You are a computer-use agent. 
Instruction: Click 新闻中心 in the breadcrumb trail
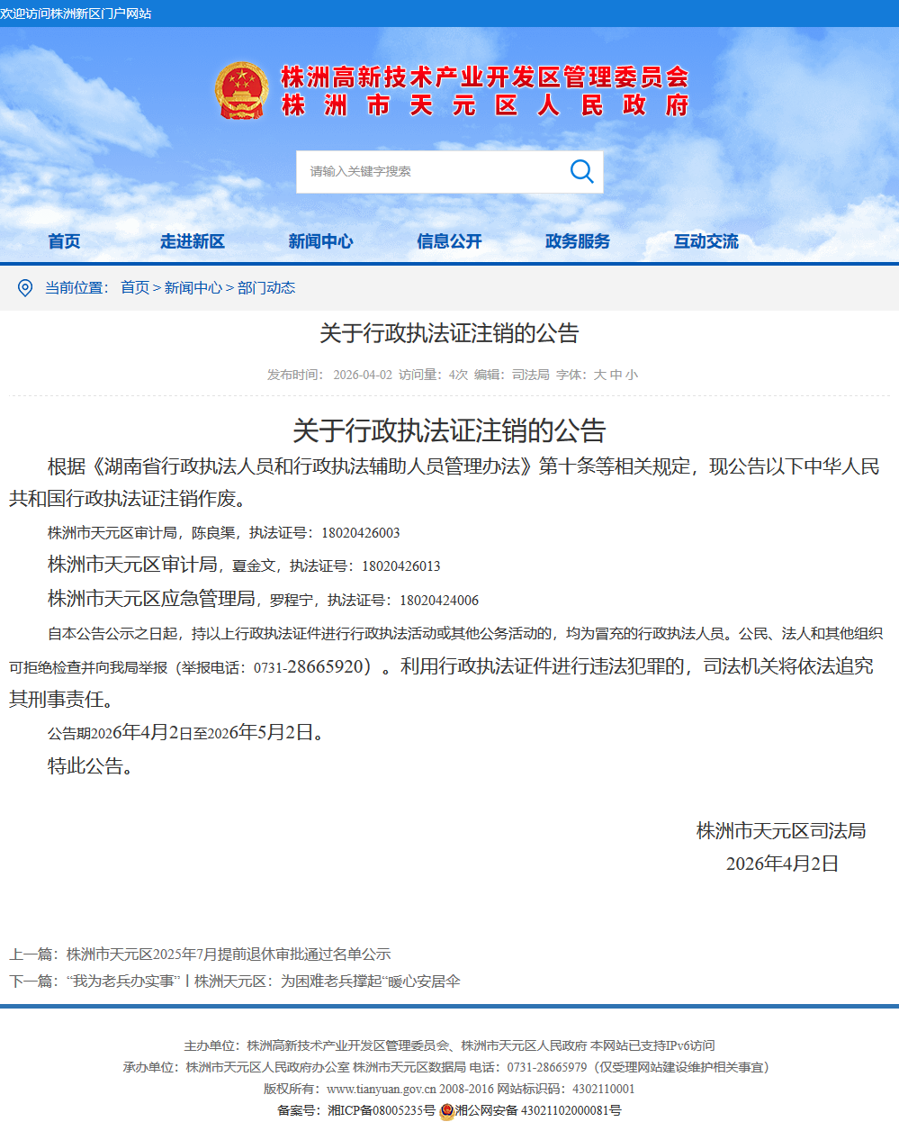(193, 287)
